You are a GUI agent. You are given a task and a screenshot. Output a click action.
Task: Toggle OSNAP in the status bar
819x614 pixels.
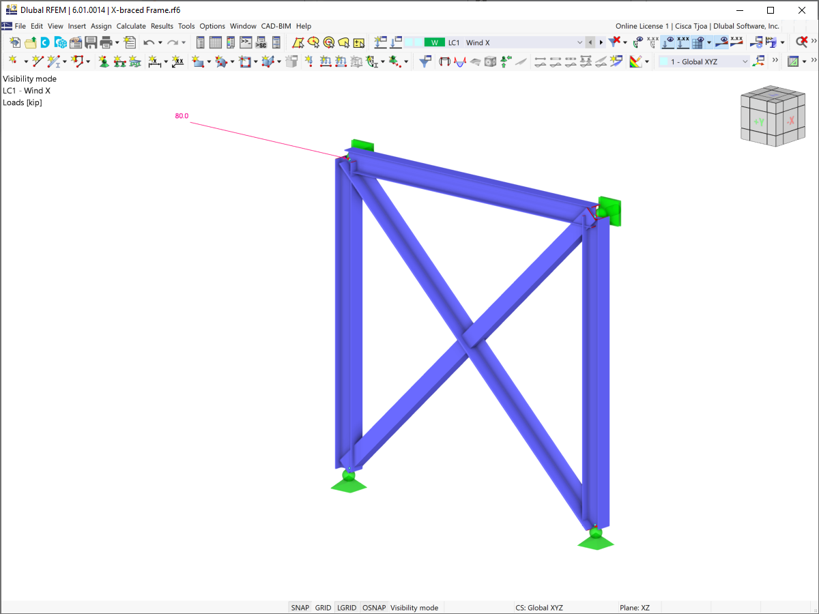coord(374,607)
